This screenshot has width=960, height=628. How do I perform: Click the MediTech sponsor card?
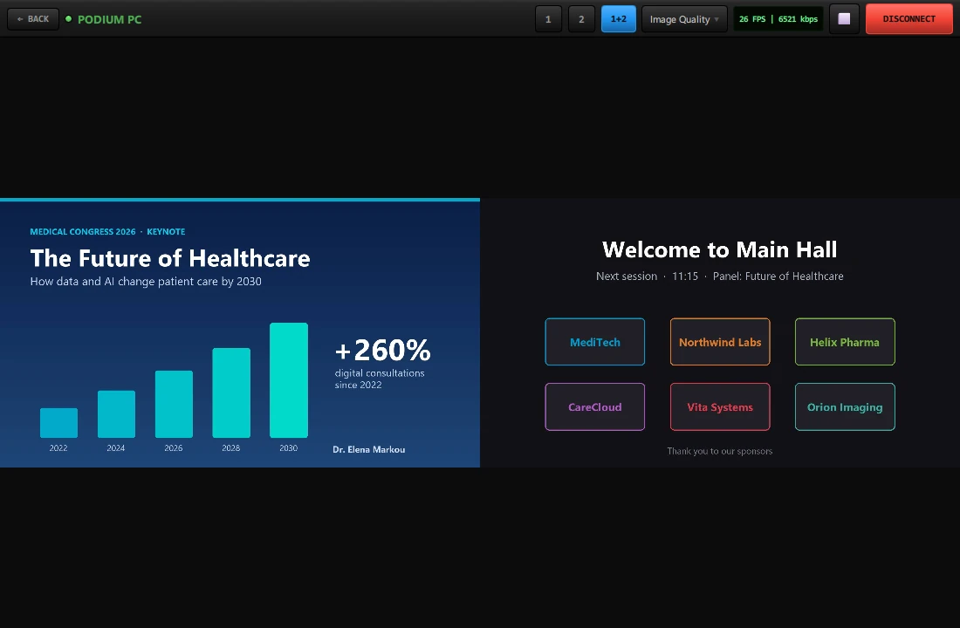(594, 342)
